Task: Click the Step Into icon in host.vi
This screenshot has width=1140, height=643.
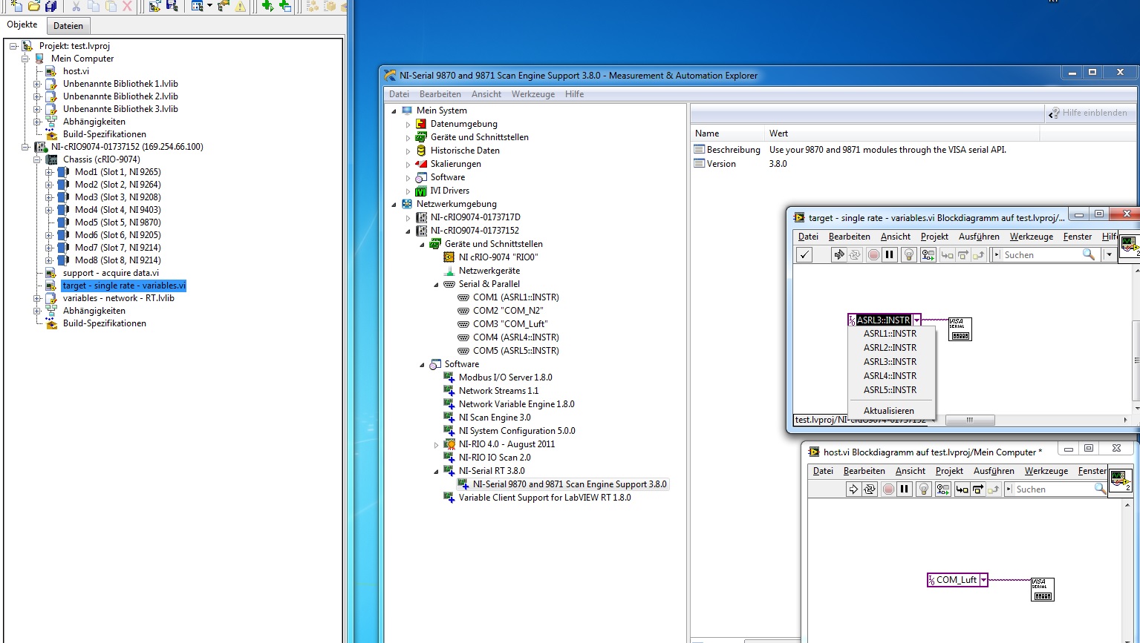Action: [x=962, y=489]
